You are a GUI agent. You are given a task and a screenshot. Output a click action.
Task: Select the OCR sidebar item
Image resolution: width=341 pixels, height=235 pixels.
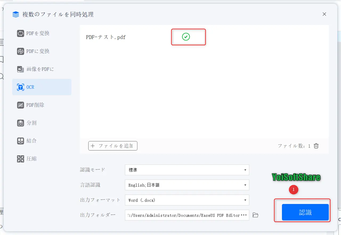click(x=42, y=87)
